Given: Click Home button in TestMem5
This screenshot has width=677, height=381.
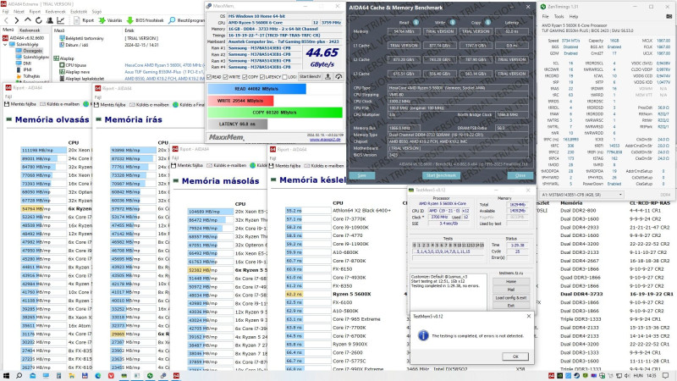Looking at the screenshot, I should 511,281.
